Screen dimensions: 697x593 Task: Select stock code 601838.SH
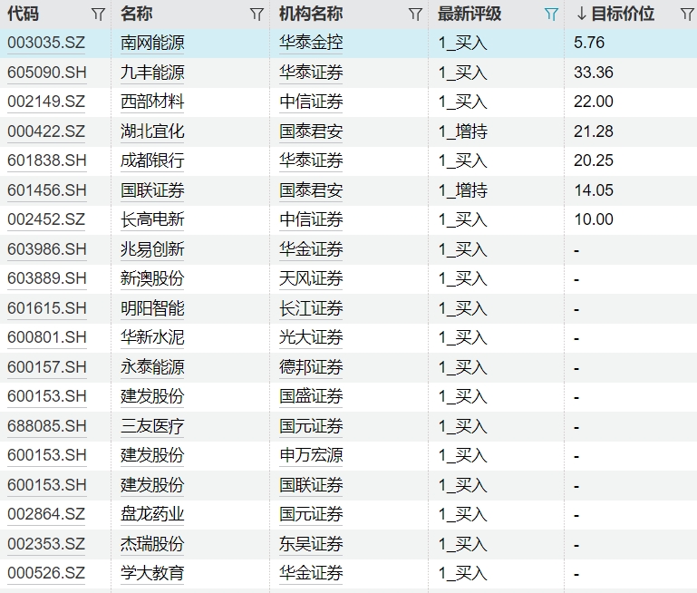pos(47,160)
